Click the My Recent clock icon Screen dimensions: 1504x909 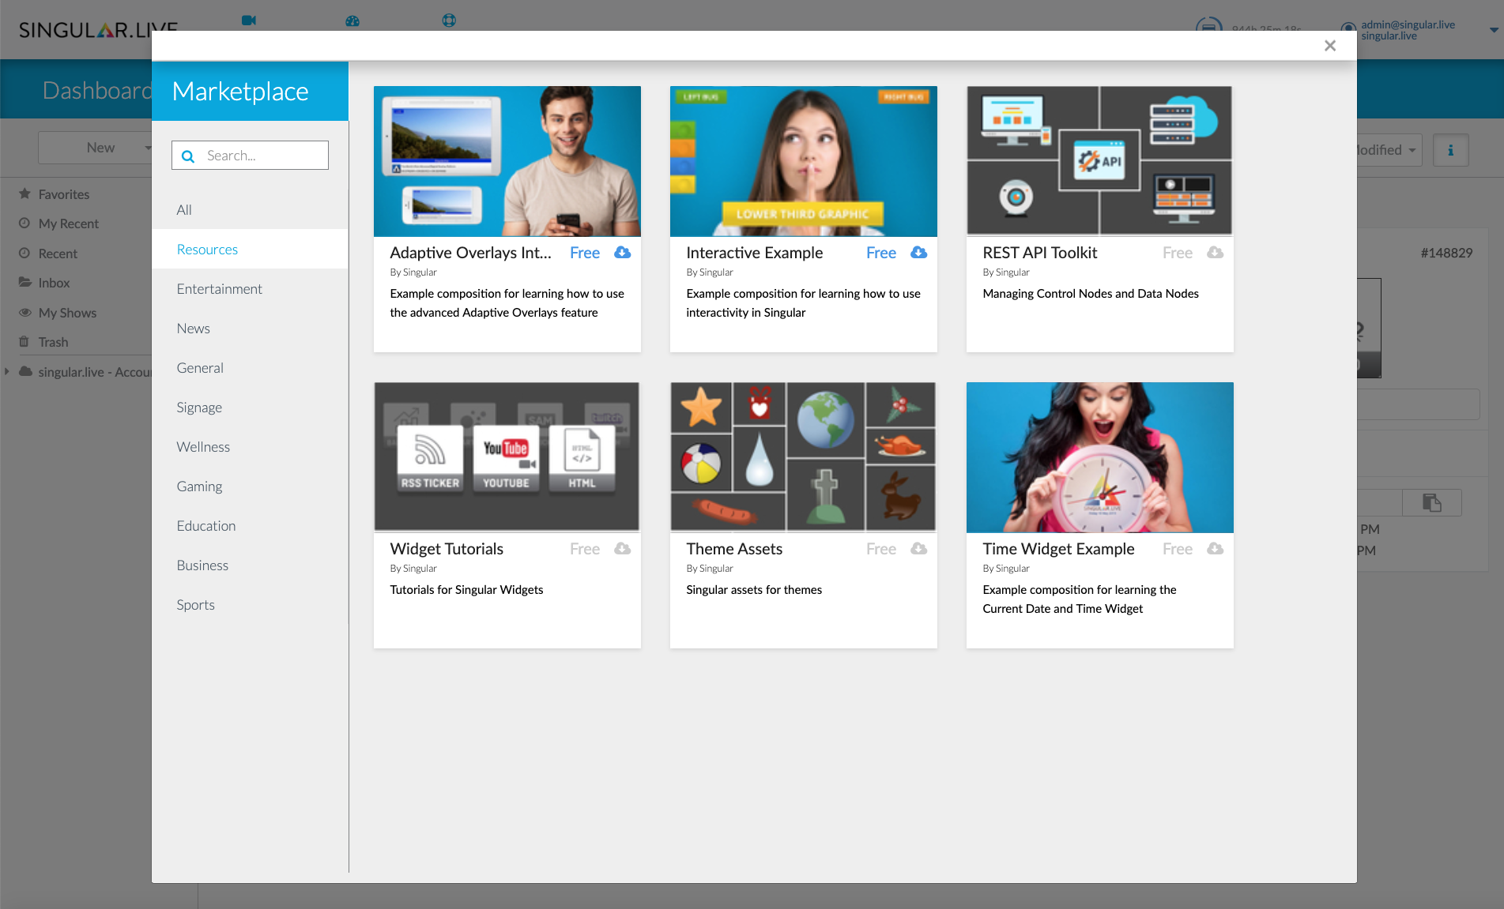coord(25,223)
